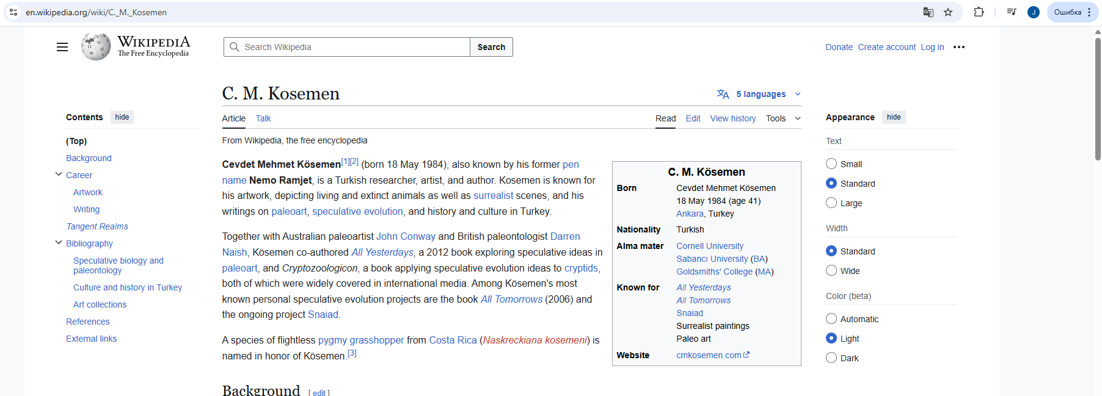
Task: Open the personal tools three-dot menu
Action: (959, 47)
